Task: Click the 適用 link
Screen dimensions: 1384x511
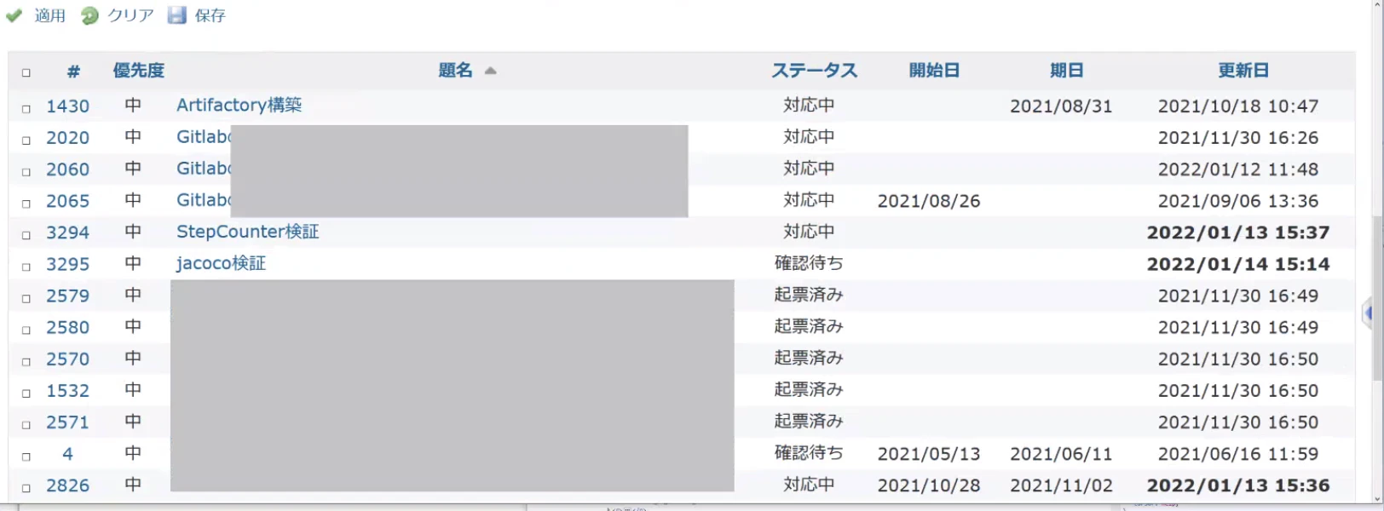Action: (x=49, y=15)
